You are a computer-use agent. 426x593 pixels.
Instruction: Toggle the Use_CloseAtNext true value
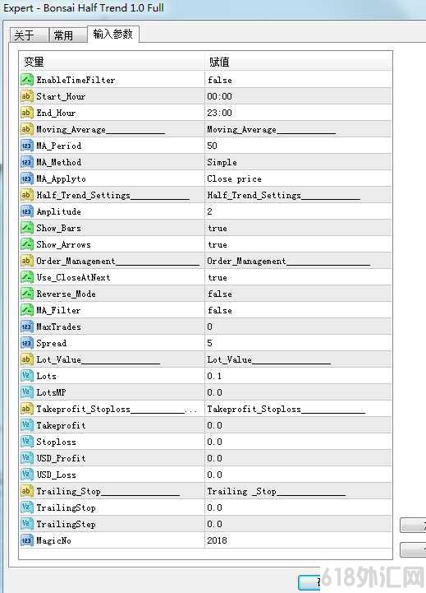pos(298,277)
